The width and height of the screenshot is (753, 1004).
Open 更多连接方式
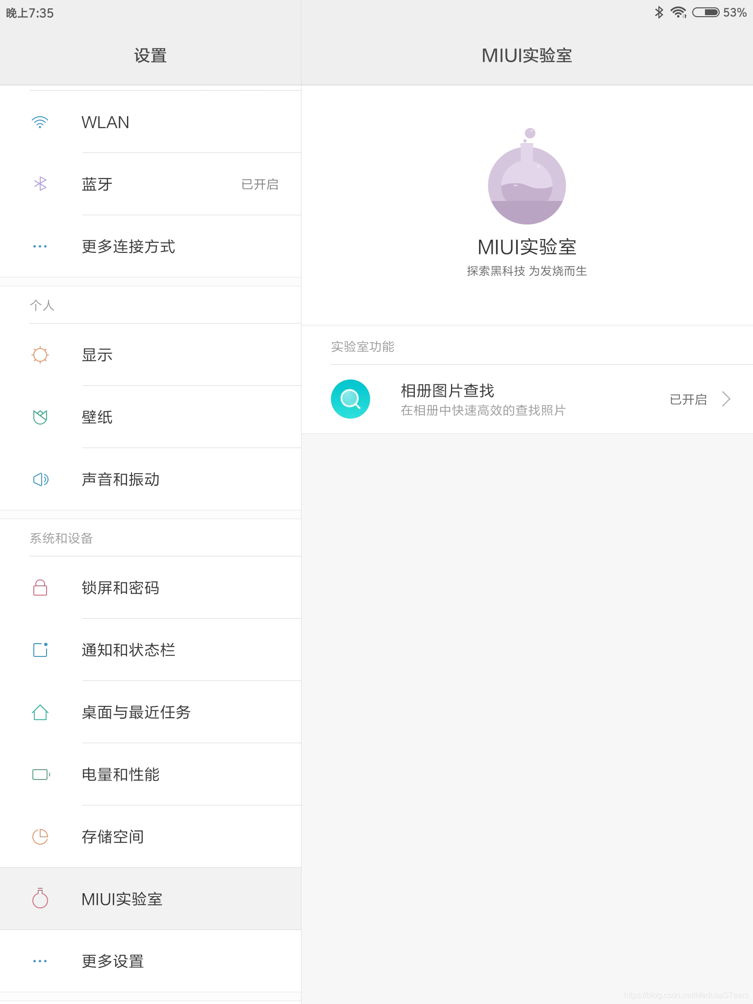pyautogui.click(x=151, y=246)
